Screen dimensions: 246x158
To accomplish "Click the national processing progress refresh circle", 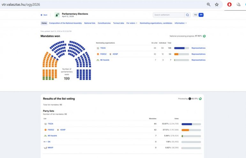I will (204, 36).
